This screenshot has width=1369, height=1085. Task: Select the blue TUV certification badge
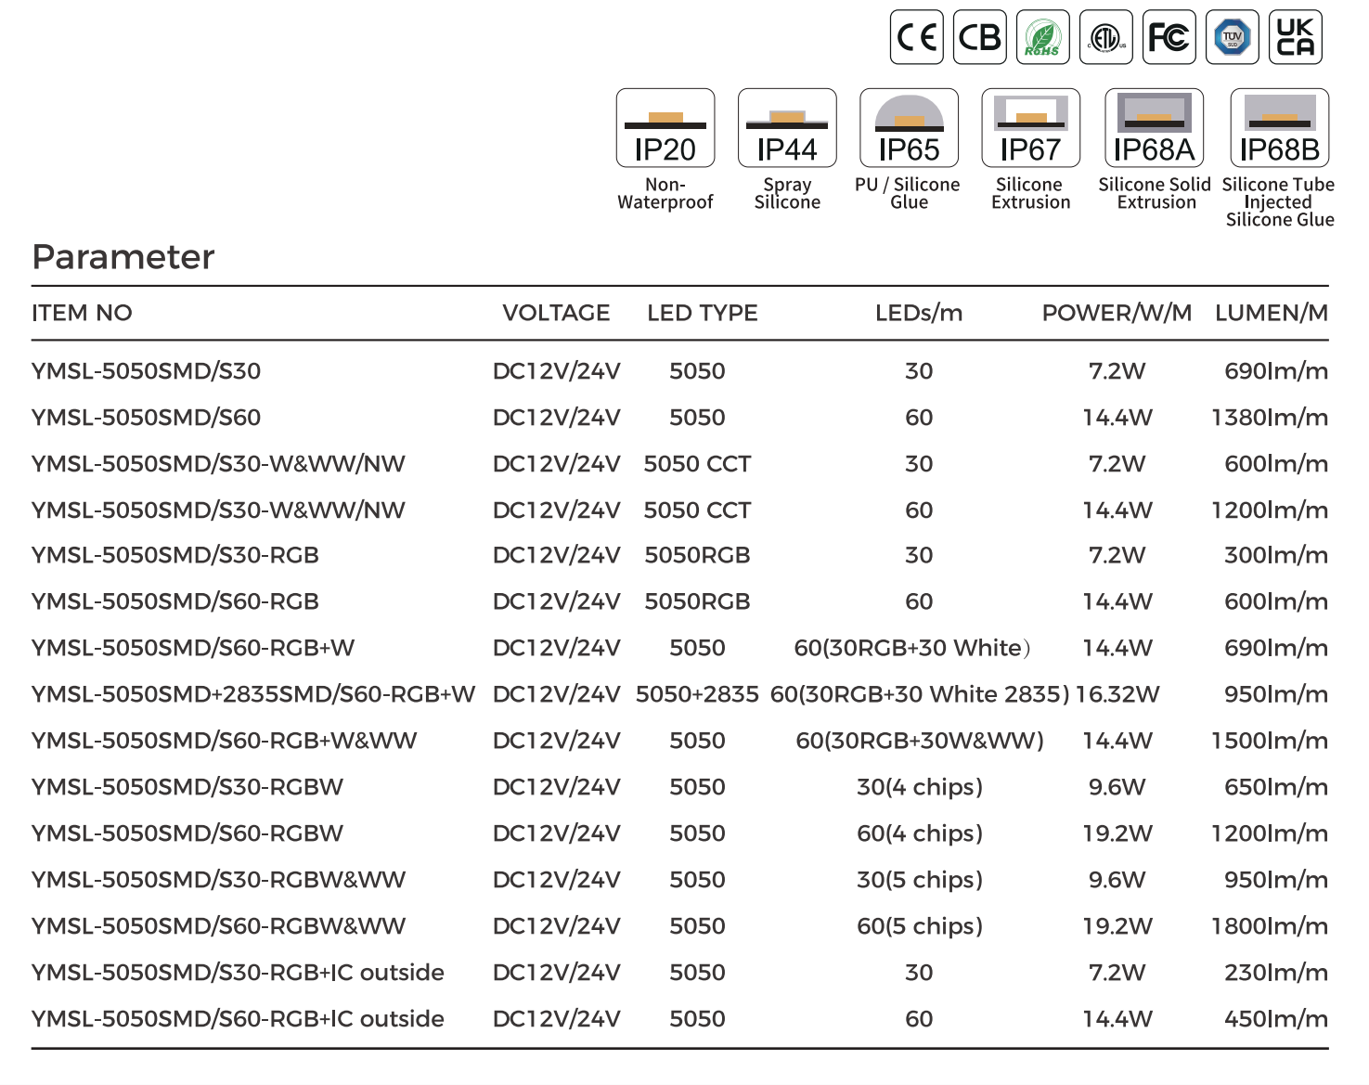click(1232, 37)
